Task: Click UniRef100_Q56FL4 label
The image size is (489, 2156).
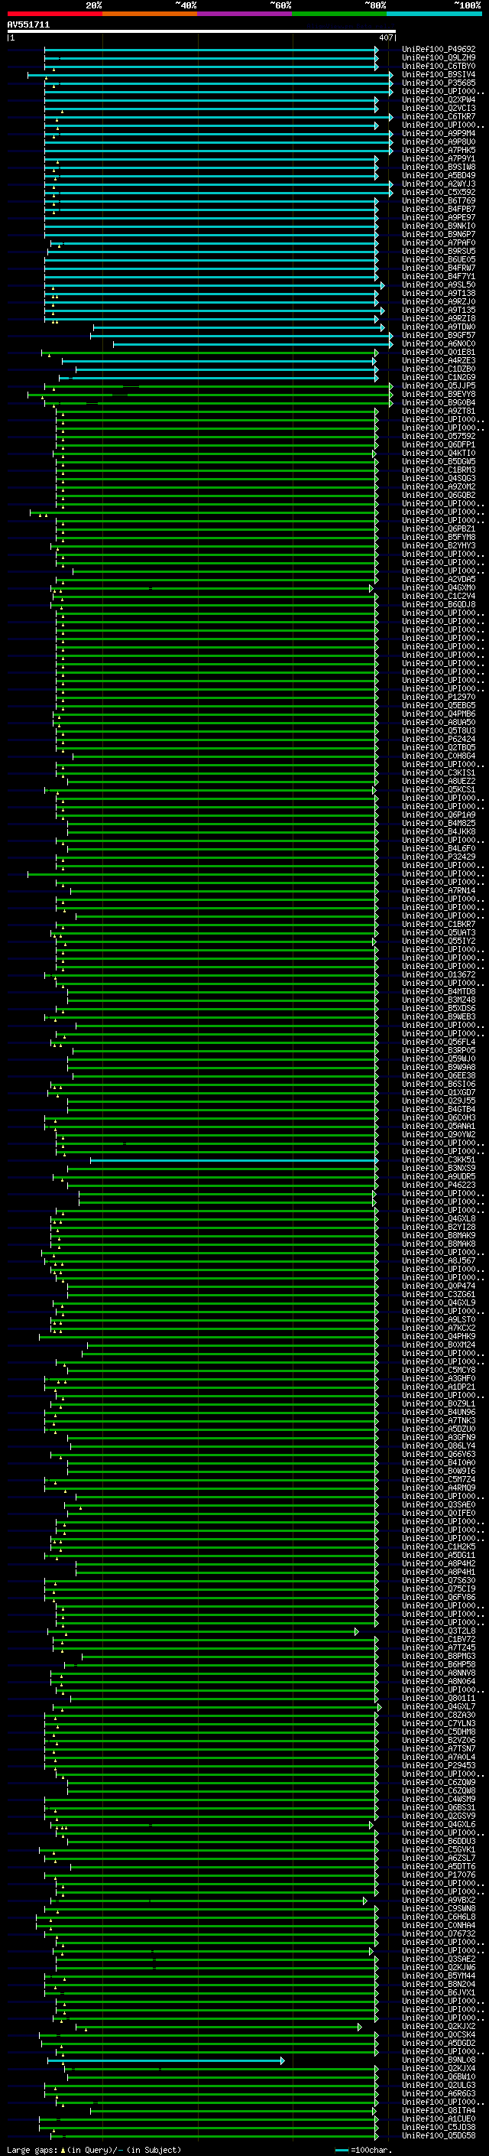Action: coord(439,1042)
